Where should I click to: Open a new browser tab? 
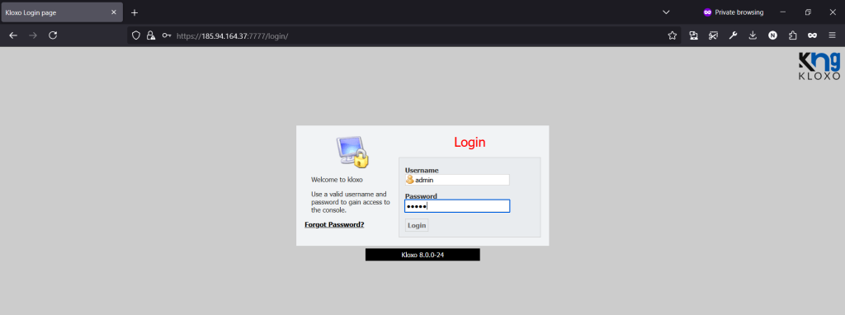coord(135,12)
